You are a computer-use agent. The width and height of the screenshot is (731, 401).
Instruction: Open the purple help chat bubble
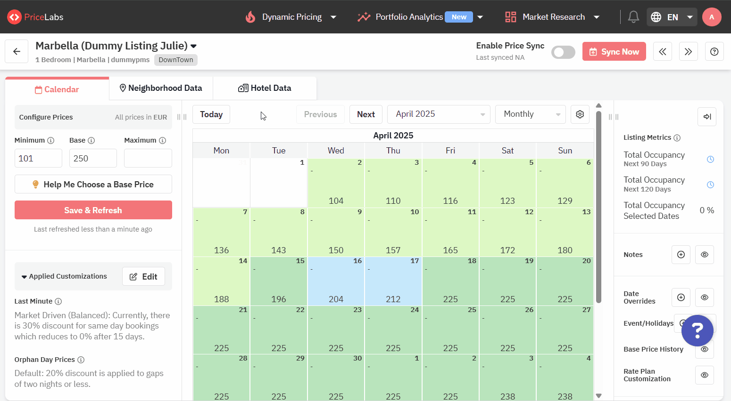pyautogui.click(x=697, y=330)
